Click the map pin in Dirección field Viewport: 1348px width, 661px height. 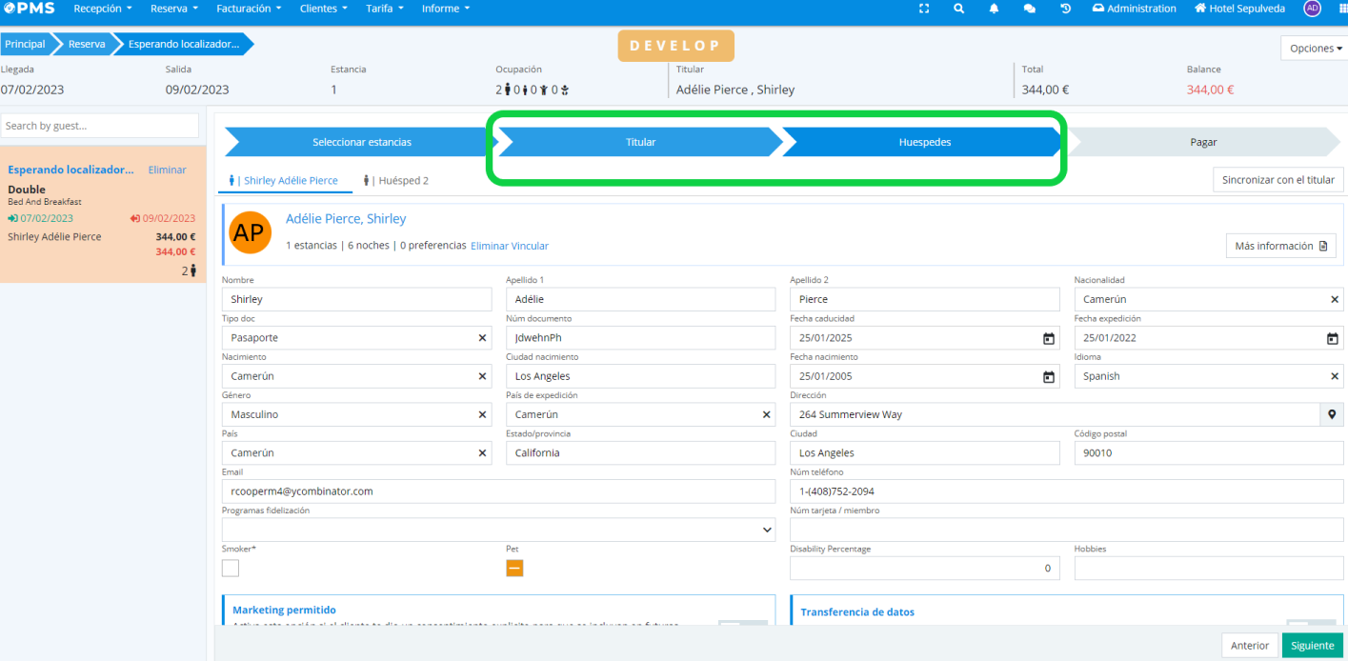(x=1332, y=415)
